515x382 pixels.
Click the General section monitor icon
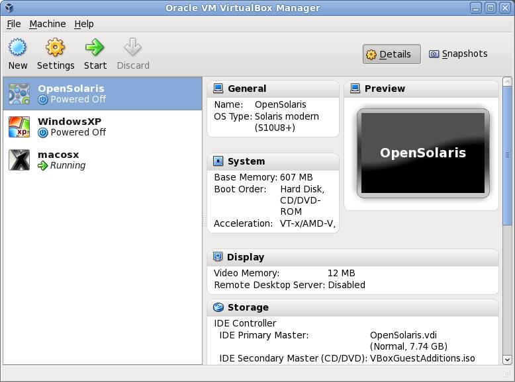tap(218, 88)
